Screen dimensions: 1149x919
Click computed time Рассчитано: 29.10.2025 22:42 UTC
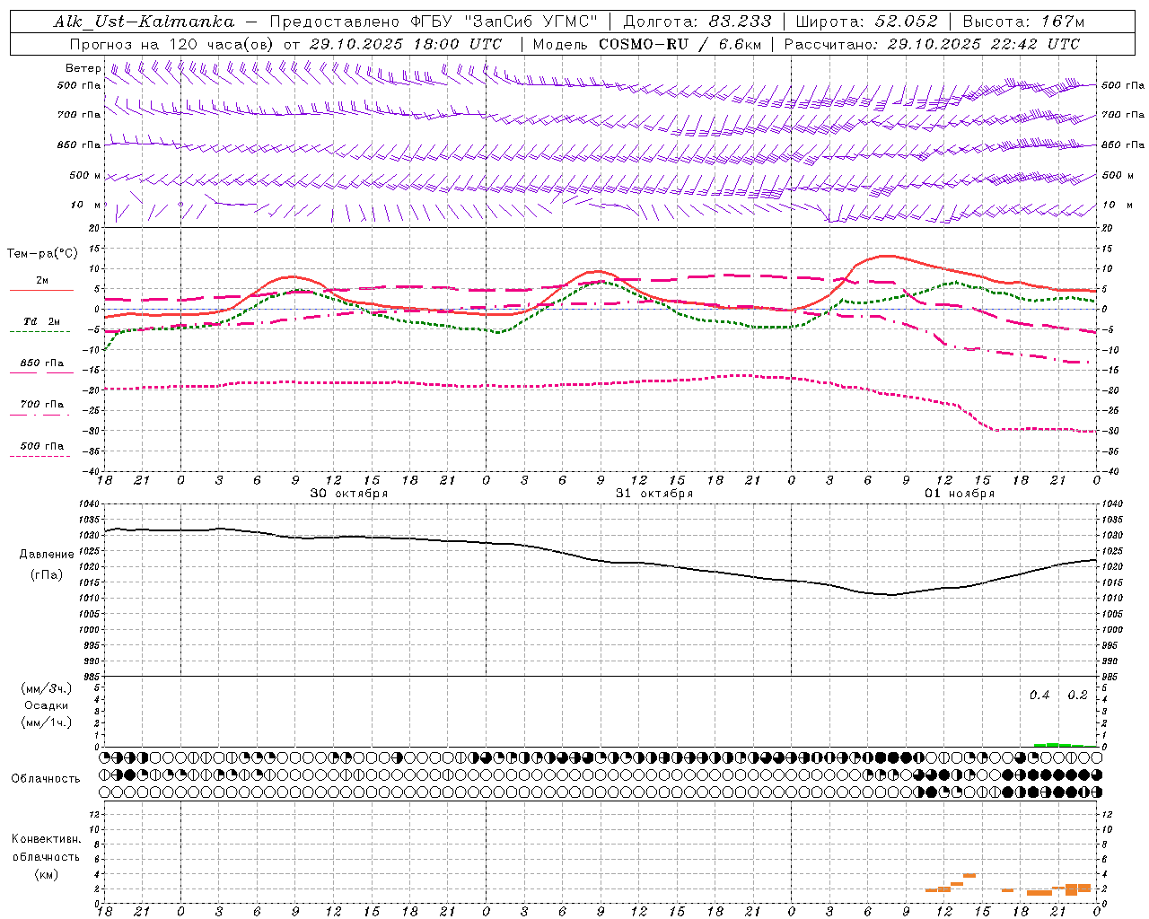click(x=932, y=44)
